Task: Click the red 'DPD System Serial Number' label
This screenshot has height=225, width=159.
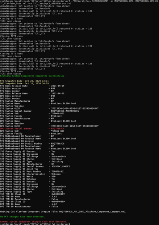Action: click(16, 129)
